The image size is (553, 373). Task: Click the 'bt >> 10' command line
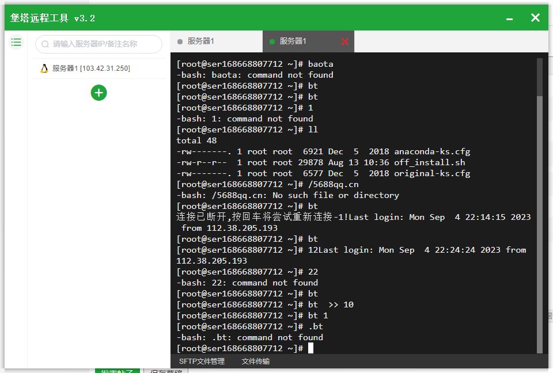click(265, 305)
